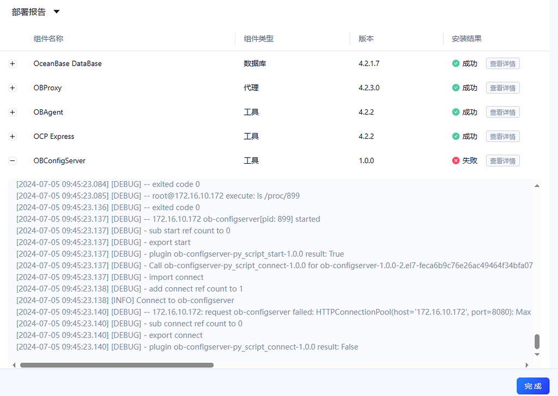
Task: View details for OceanBase DataBase
Action: tap(503, 64)
